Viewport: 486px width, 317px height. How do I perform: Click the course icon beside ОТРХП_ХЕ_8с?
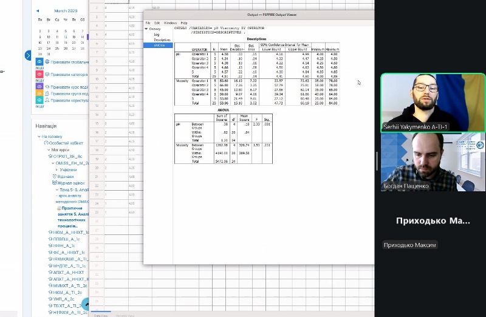pyautogui.click(x=50, y=157)
